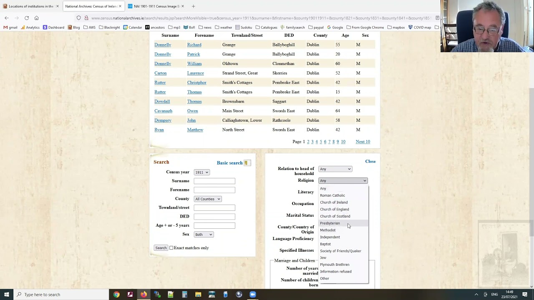Open the Census year dropdown
This screenshot has height=300, width=534.
[x=202, y=172]
